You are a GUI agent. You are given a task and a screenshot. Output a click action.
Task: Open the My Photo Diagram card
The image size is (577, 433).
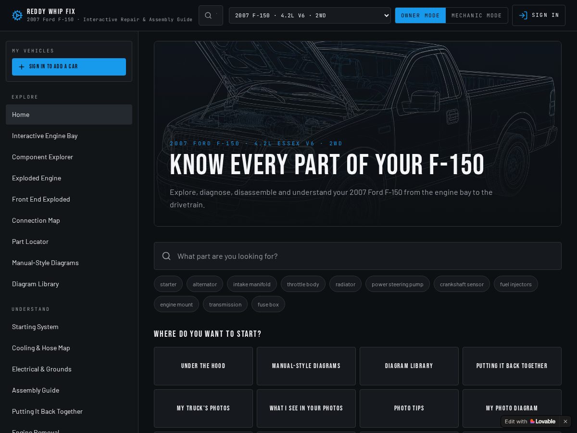pos(512,408)
